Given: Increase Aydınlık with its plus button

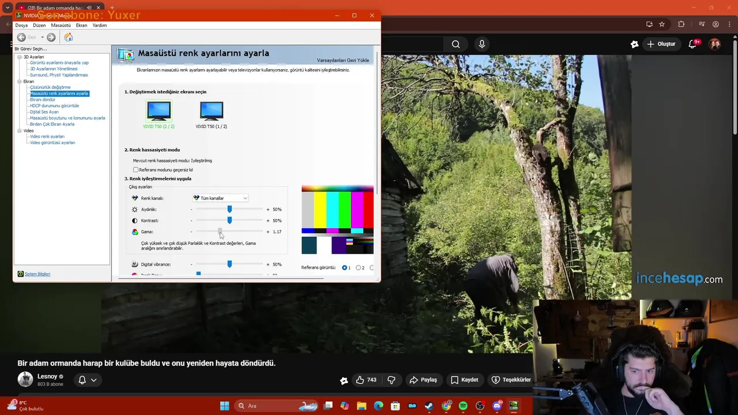Looking at the screenshot, I should point(268,209).
